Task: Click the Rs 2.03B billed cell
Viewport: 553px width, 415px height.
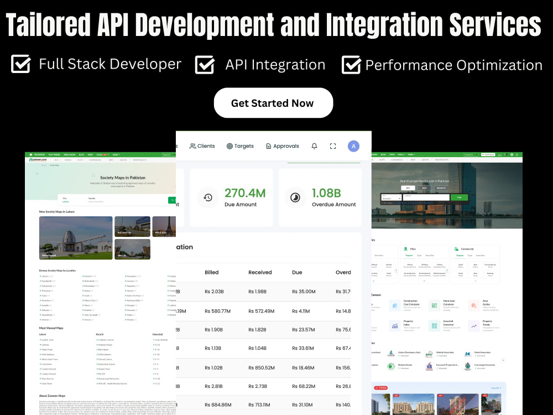Action: (x=214, y=292)
